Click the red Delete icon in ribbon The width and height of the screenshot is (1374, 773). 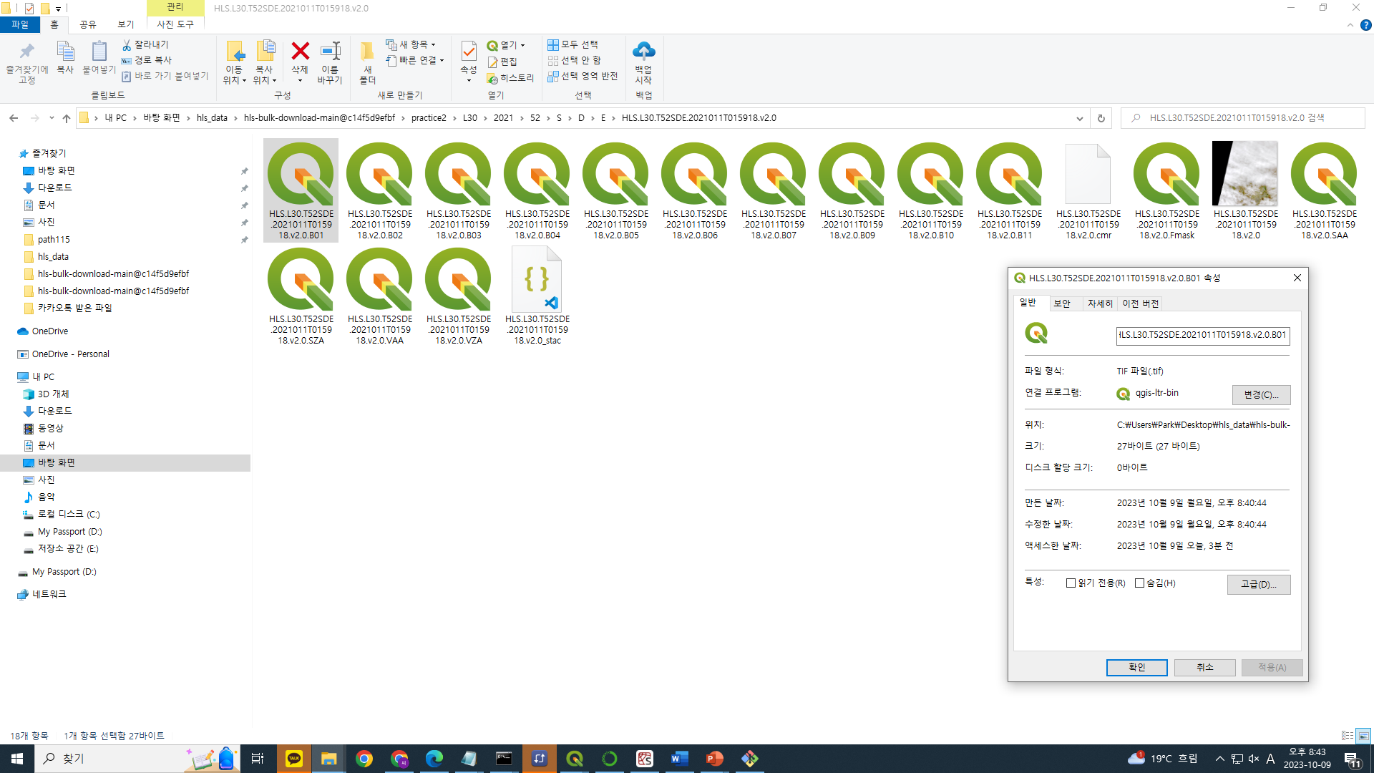click(300, 52)
